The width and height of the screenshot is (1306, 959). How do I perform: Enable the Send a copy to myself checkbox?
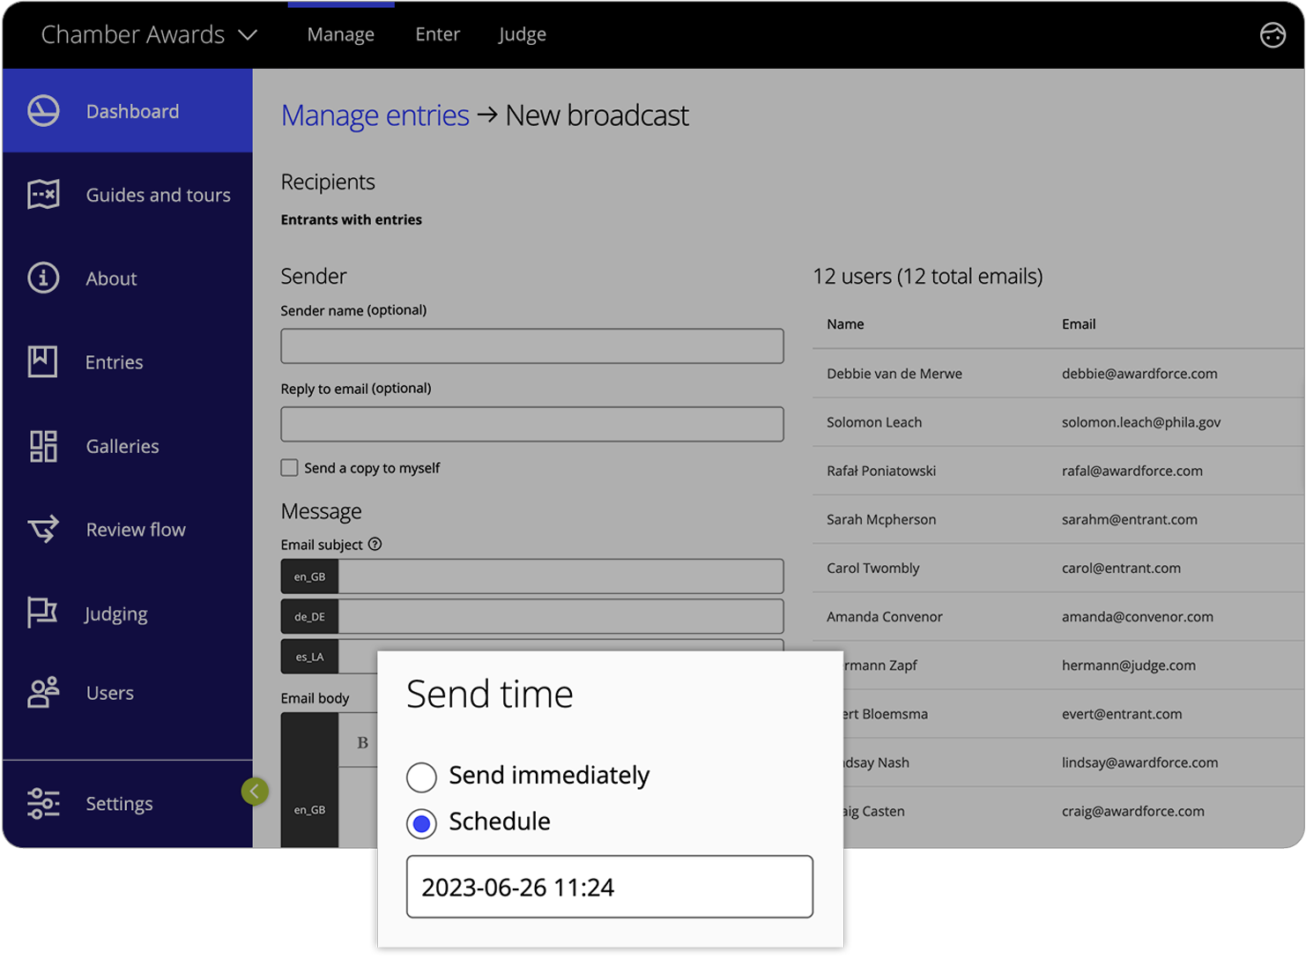(289, 467)
